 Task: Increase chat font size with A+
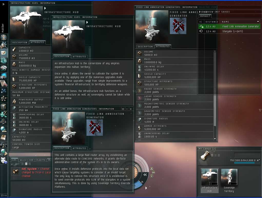[17, 164]
